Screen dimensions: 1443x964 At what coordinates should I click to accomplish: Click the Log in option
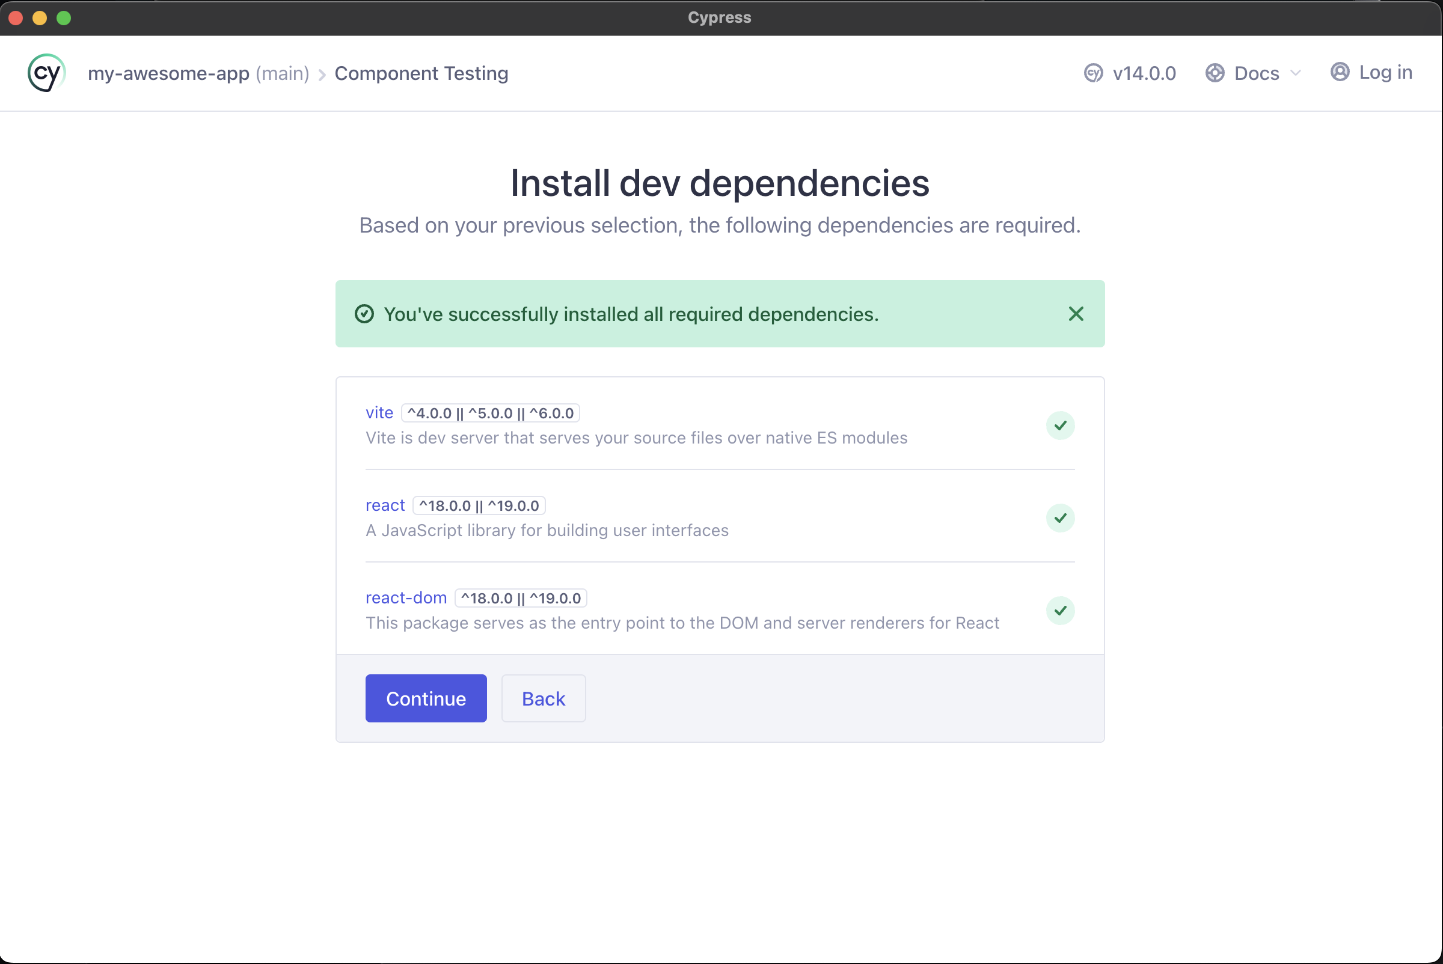(x=1385, y=72)
